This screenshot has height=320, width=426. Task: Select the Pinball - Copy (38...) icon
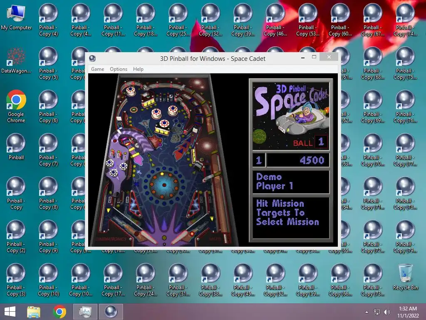tap(211, 280)
